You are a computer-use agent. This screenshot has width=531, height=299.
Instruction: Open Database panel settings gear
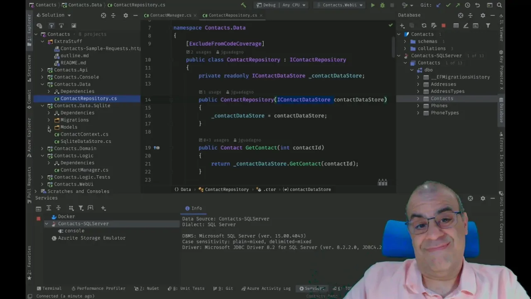pyautogui.click(x=482, y=15)
